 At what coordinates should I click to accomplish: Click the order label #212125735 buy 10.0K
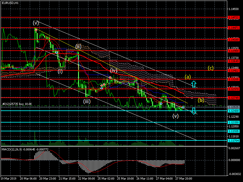(17, 104)
